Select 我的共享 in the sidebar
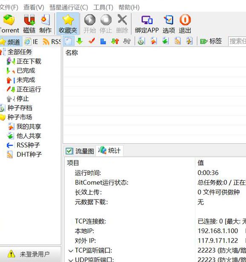This screenshot has width=246, height=262. coord(29,127)
